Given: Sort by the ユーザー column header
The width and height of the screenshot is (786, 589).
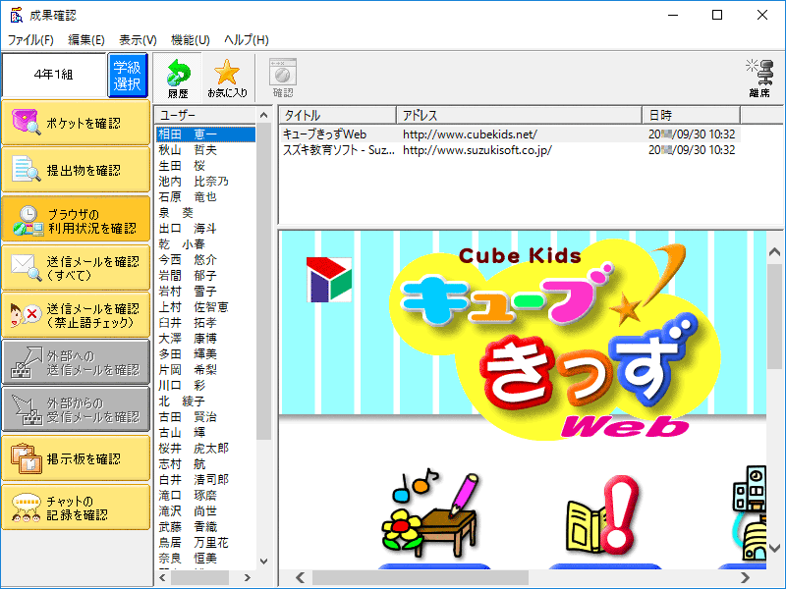Looking at the screenshot, I should (x=206, y=115).
